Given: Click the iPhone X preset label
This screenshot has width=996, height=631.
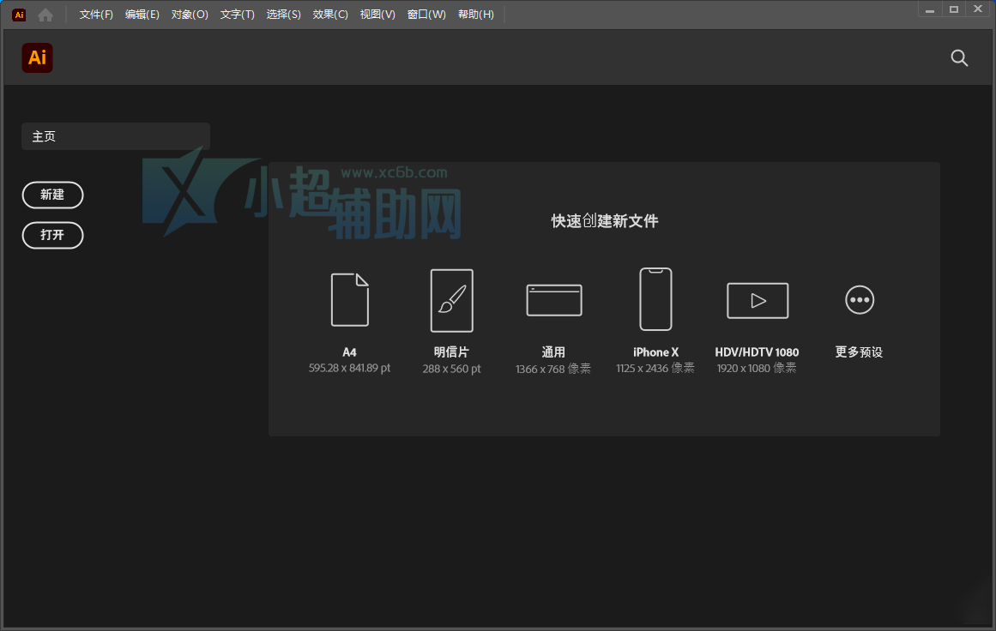Looking at the screenshot, I should [655, 352].
